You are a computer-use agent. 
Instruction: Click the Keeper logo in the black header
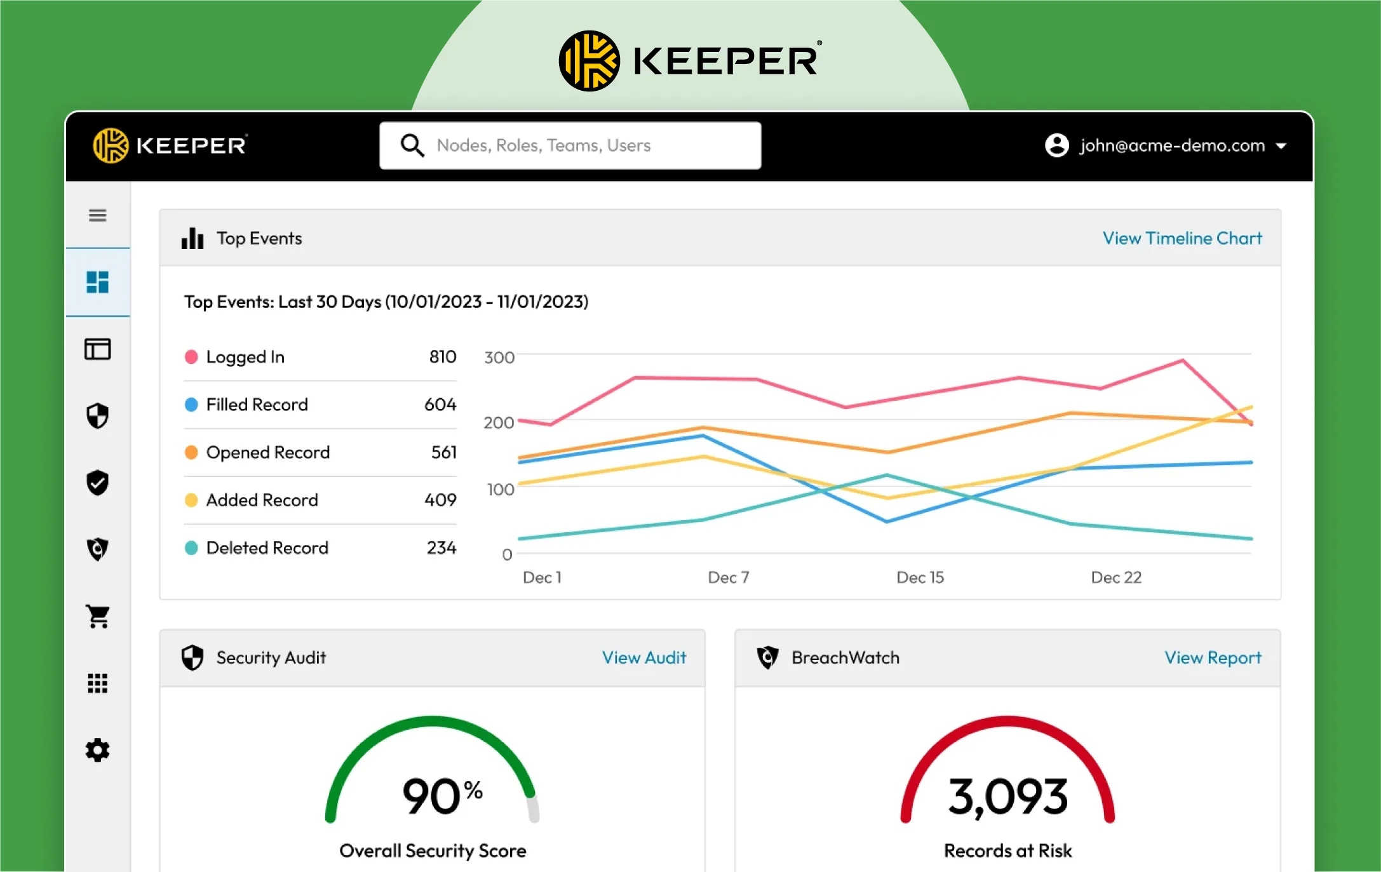[x=170, y=145]
